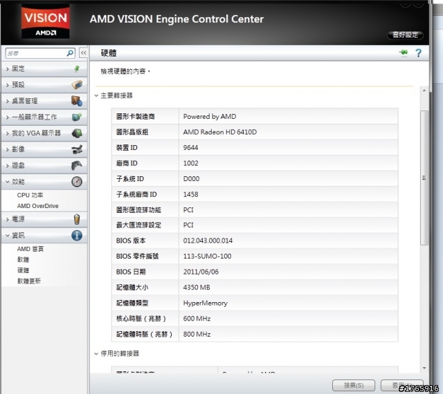Collapse the 主要轉接器 group
Screen dimensions: 443x394
96,95
